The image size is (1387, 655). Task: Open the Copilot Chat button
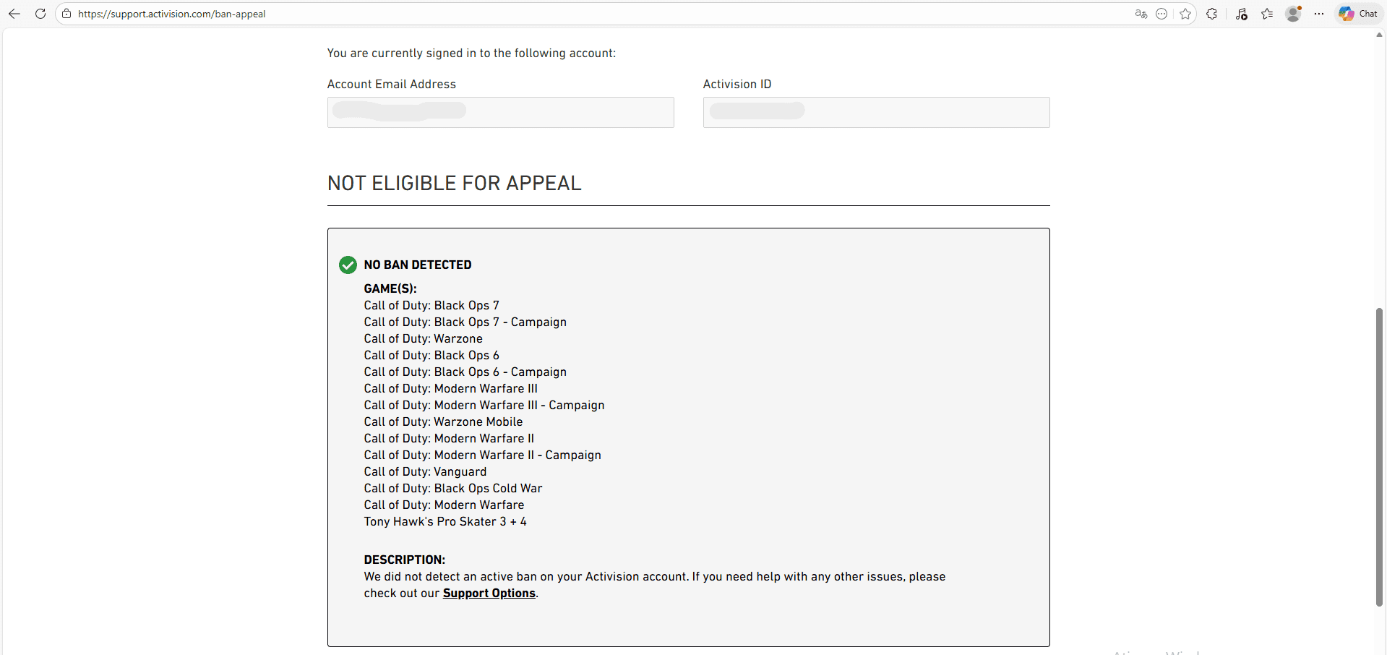tap(1358, 14)
